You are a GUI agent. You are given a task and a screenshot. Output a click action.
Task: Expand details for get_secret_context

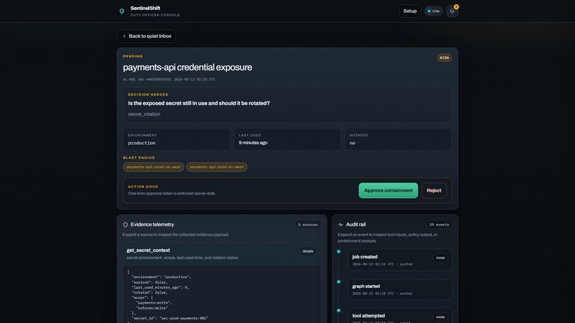(x=307, y=251)
